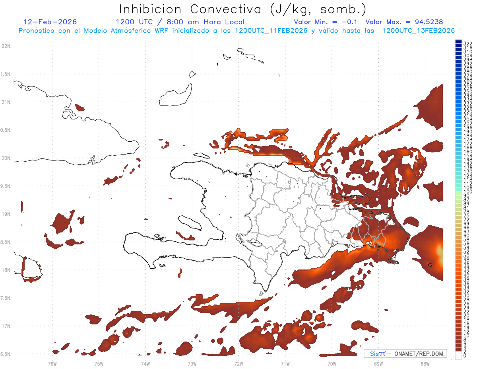Click the white swatch at the legend bottom
Image resolution: width=477 pixels, height=369 pixels.
coord(458,355)
